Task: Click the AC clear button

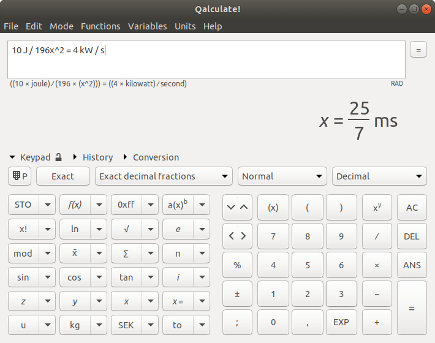Action: 412,207
